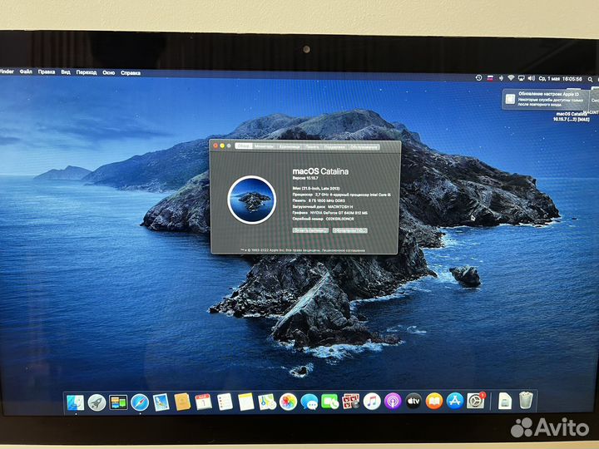
Task: Open the Finder menu
Action: 7,72
